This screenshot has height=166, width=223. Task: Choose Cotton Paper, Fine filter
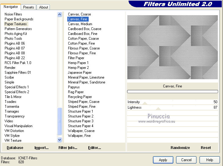click(81, 43)
